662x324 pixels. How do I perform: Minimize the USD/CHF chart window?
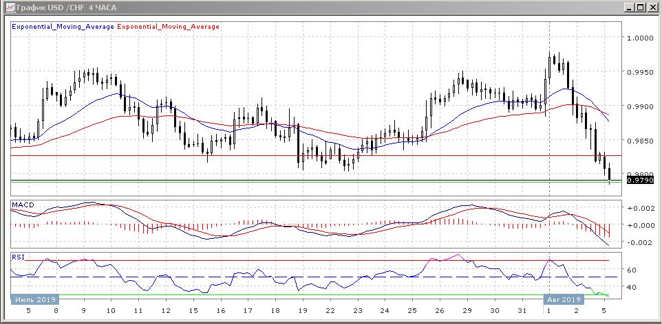[628, 8]
